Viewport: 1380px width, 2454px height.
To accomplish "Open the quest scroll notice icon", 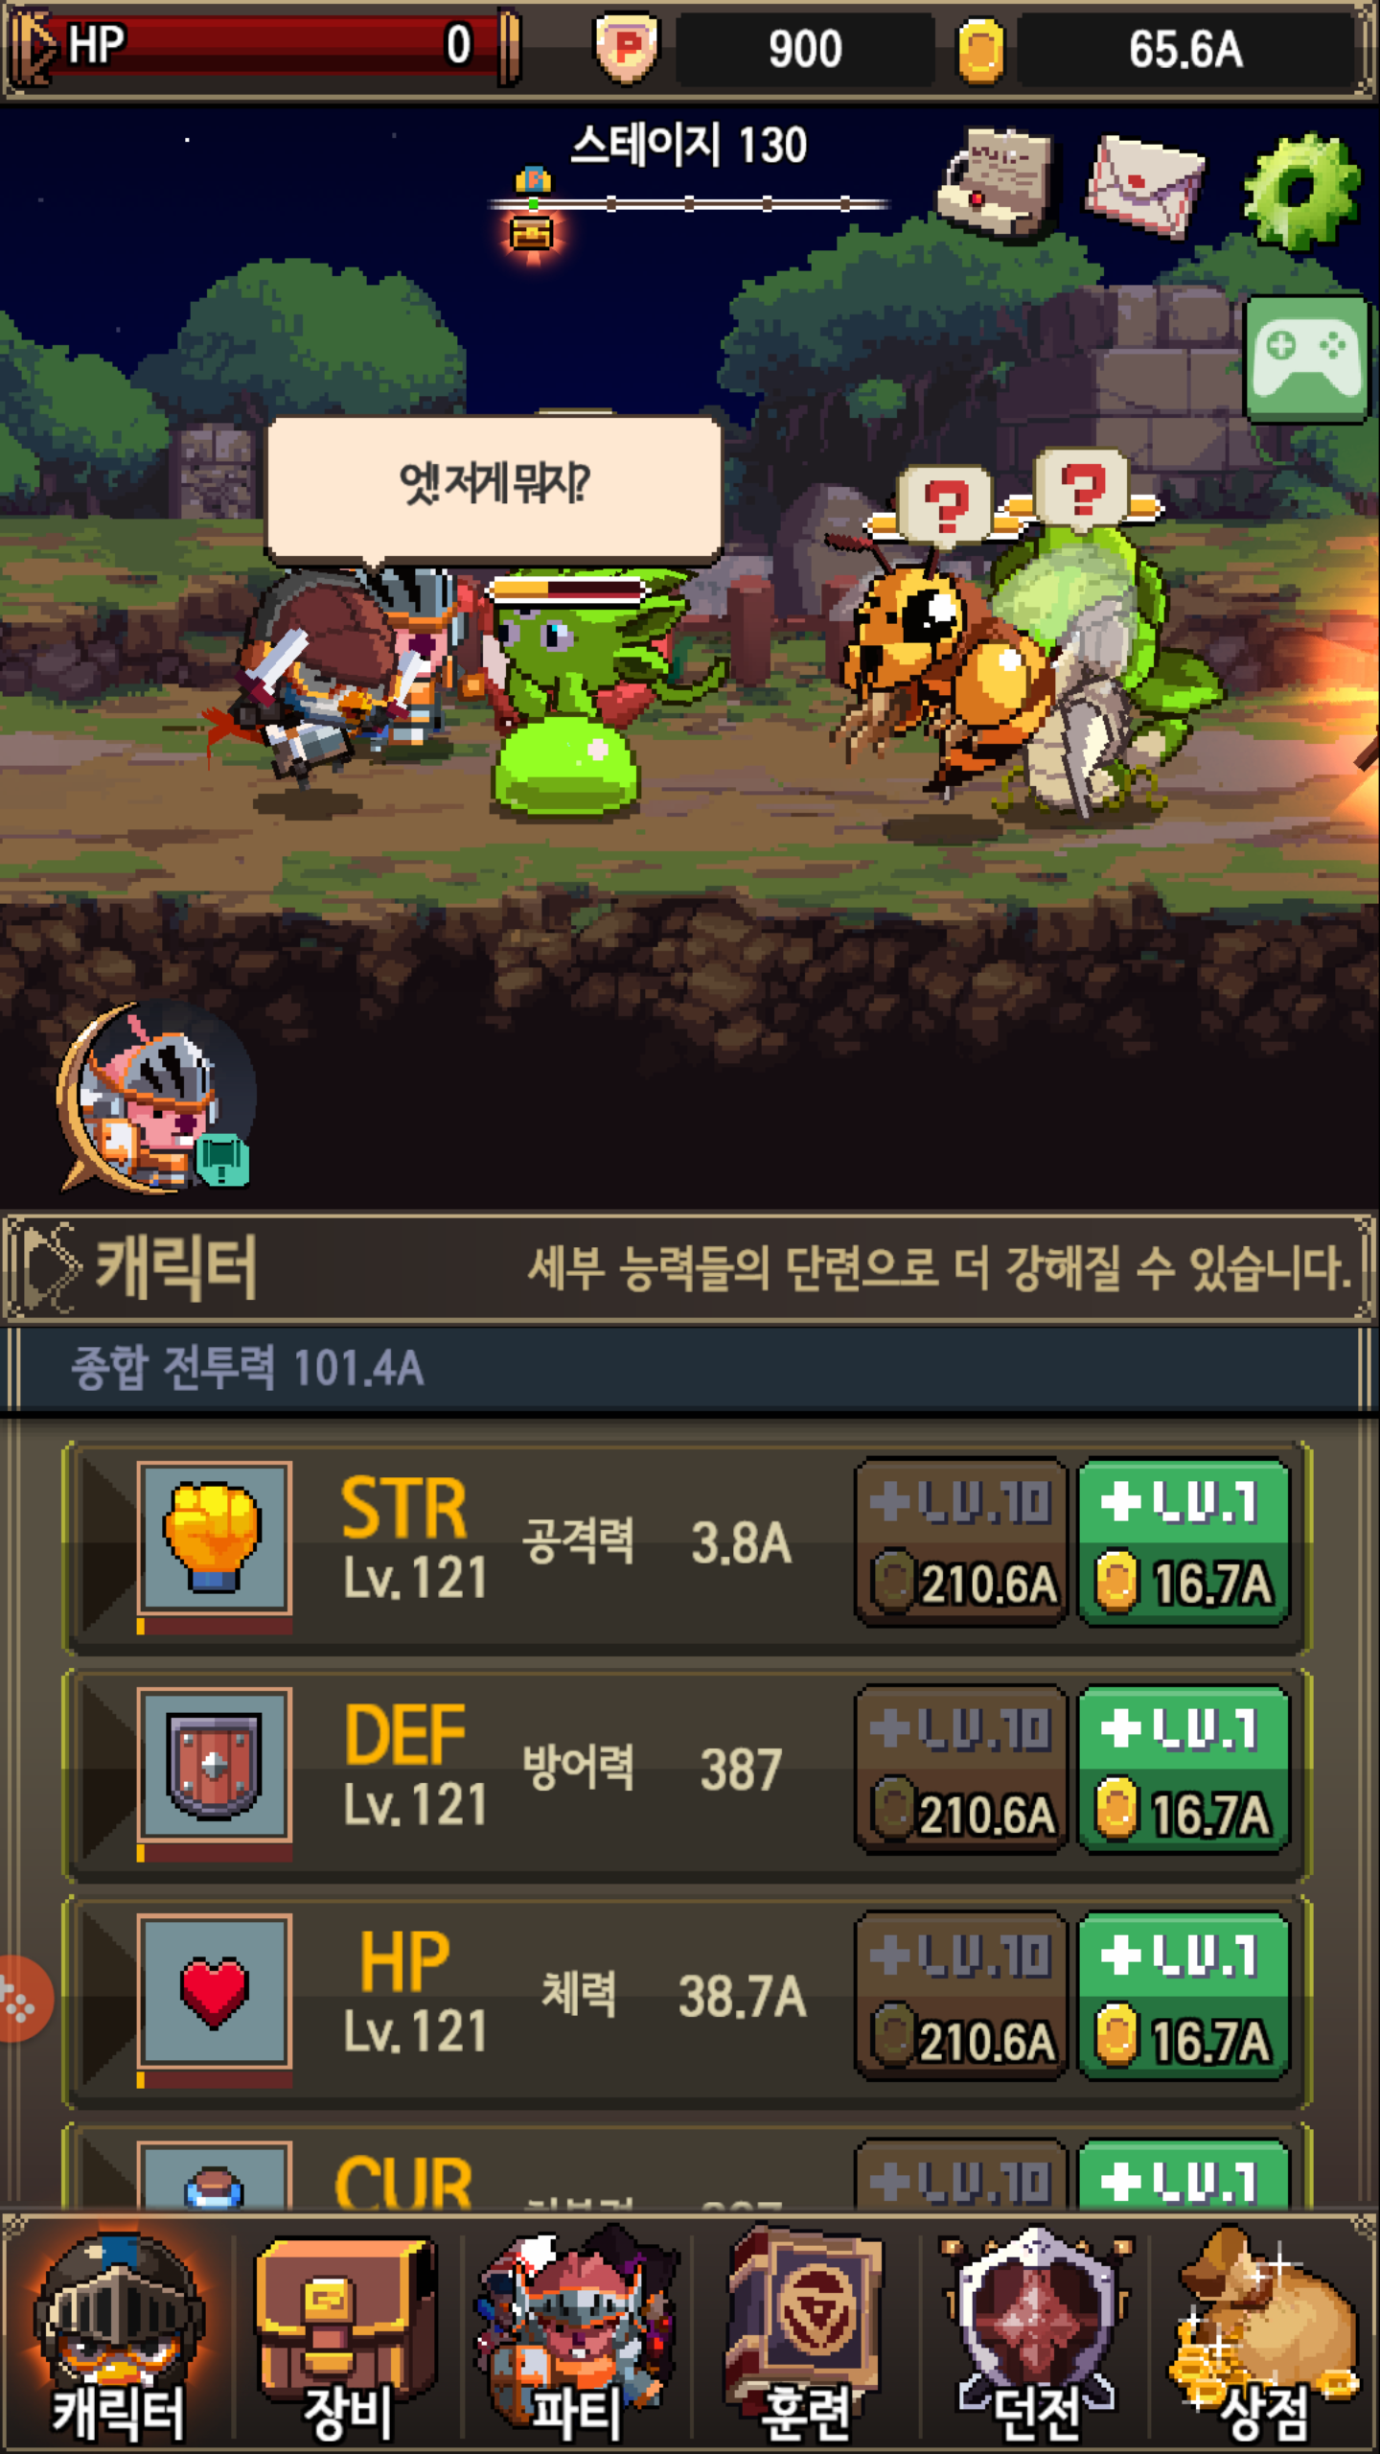I will tap(994, 181).
